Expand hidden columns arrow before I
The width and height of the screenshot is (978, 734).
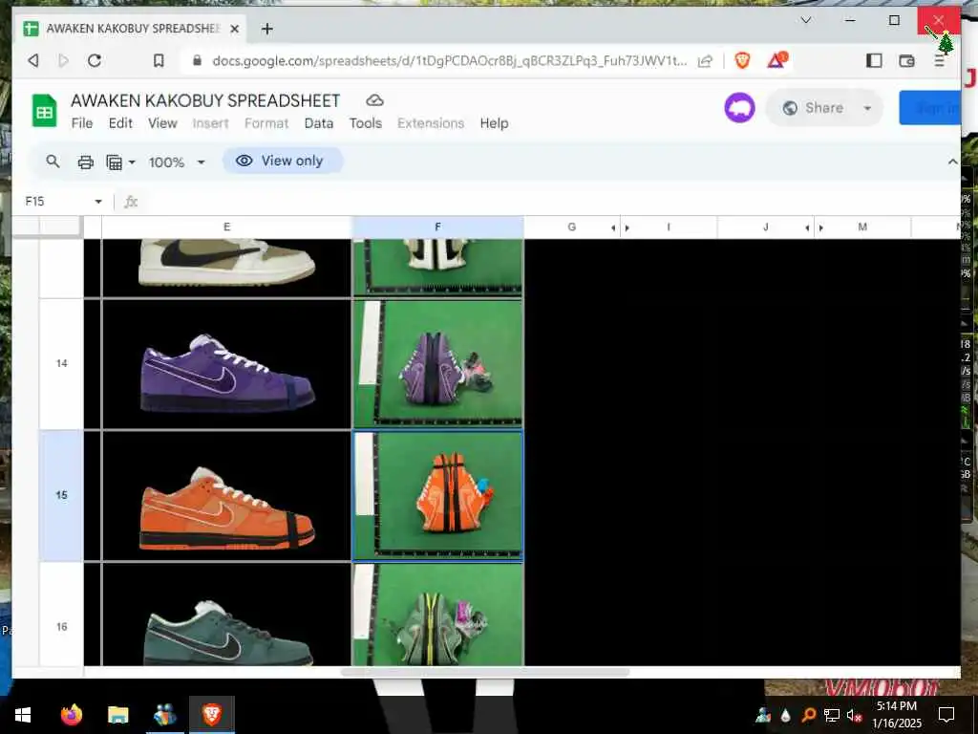coord(627,227)
